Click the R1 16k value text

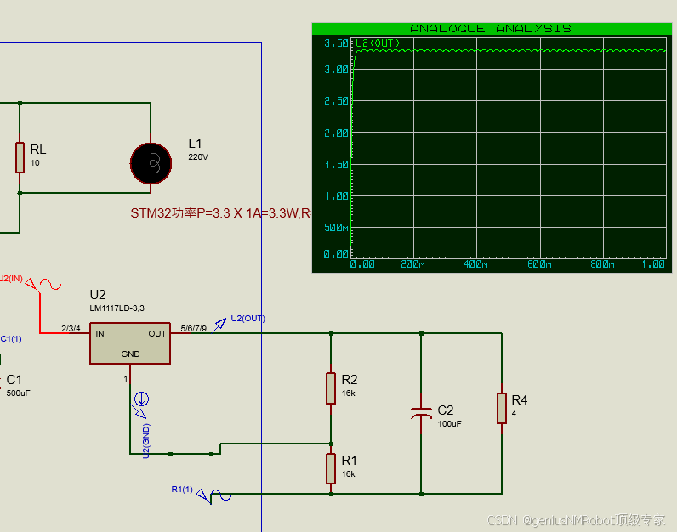(x=349, y=473)
